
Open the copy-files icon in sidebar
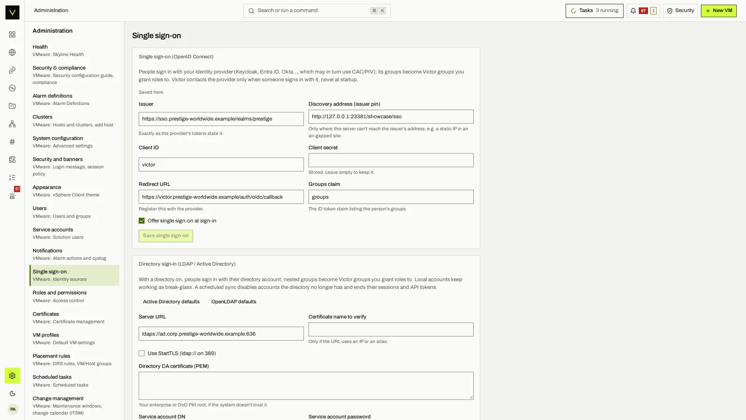[x=12, y=70]
